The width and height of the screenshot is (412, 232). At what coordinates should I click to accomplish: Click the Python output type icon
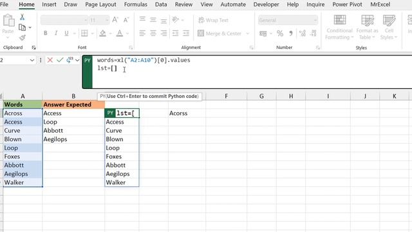click(70, 60)
